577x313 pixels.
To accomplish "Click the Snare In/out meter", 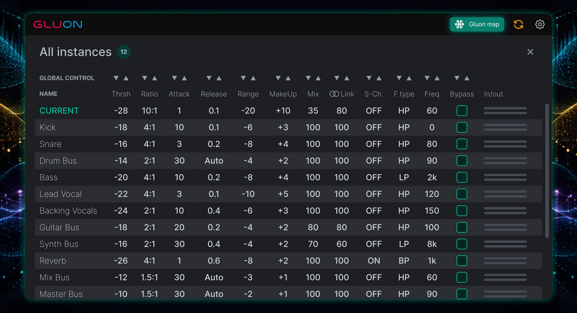I will tap(505, 144).
